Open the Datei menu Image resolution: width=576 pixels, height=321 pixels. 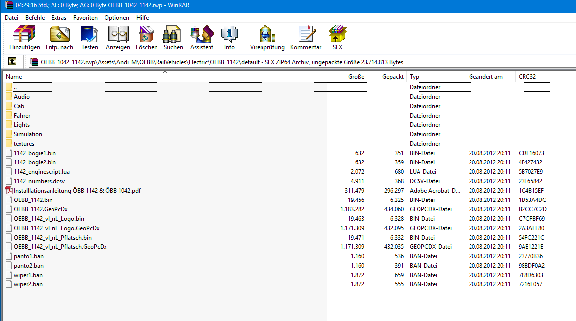point(12,18)
